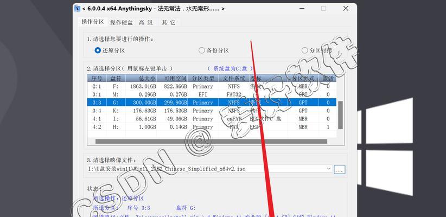Click the 系统盘为C:盘 label
The image size is (446, 217).
(230, 68)
